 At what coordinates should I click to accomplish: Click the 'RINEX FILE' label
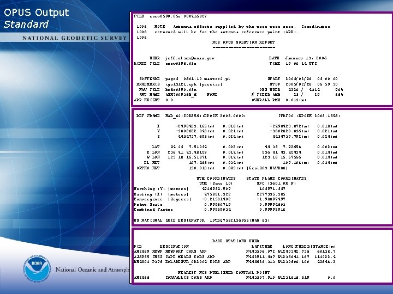(147, 64)
